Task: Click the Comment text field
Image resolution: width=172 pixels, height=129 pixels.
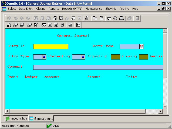Action: click(x=98, y=67)
